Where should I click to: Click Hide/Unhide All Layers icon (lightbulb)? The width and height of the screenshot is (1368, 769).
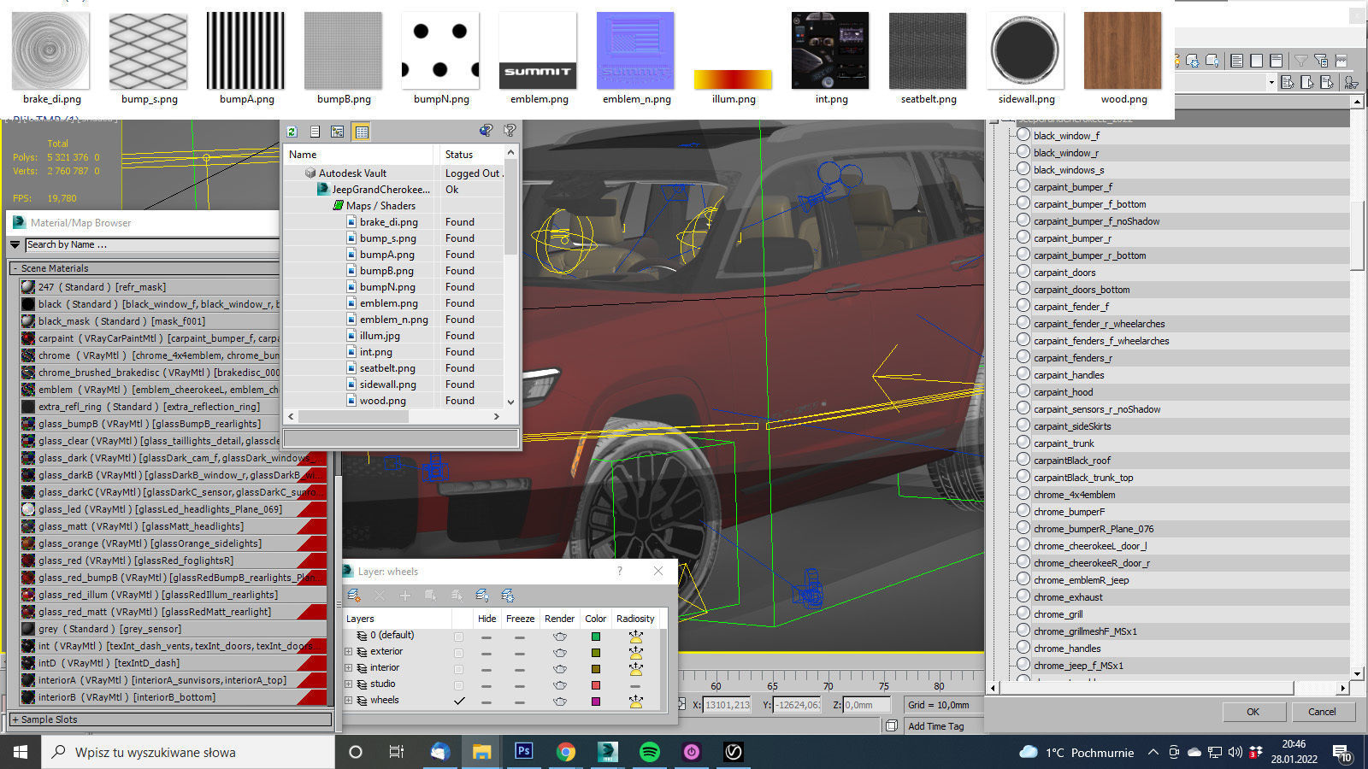[482, 596]
